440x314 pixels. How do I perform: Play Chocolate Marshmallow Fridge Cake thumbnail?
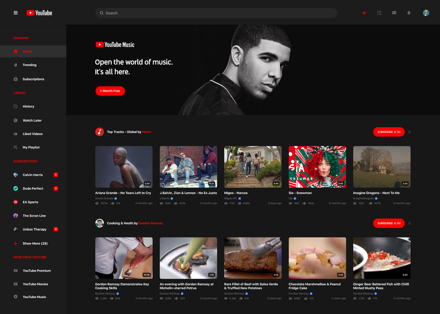tap(317, 258)
